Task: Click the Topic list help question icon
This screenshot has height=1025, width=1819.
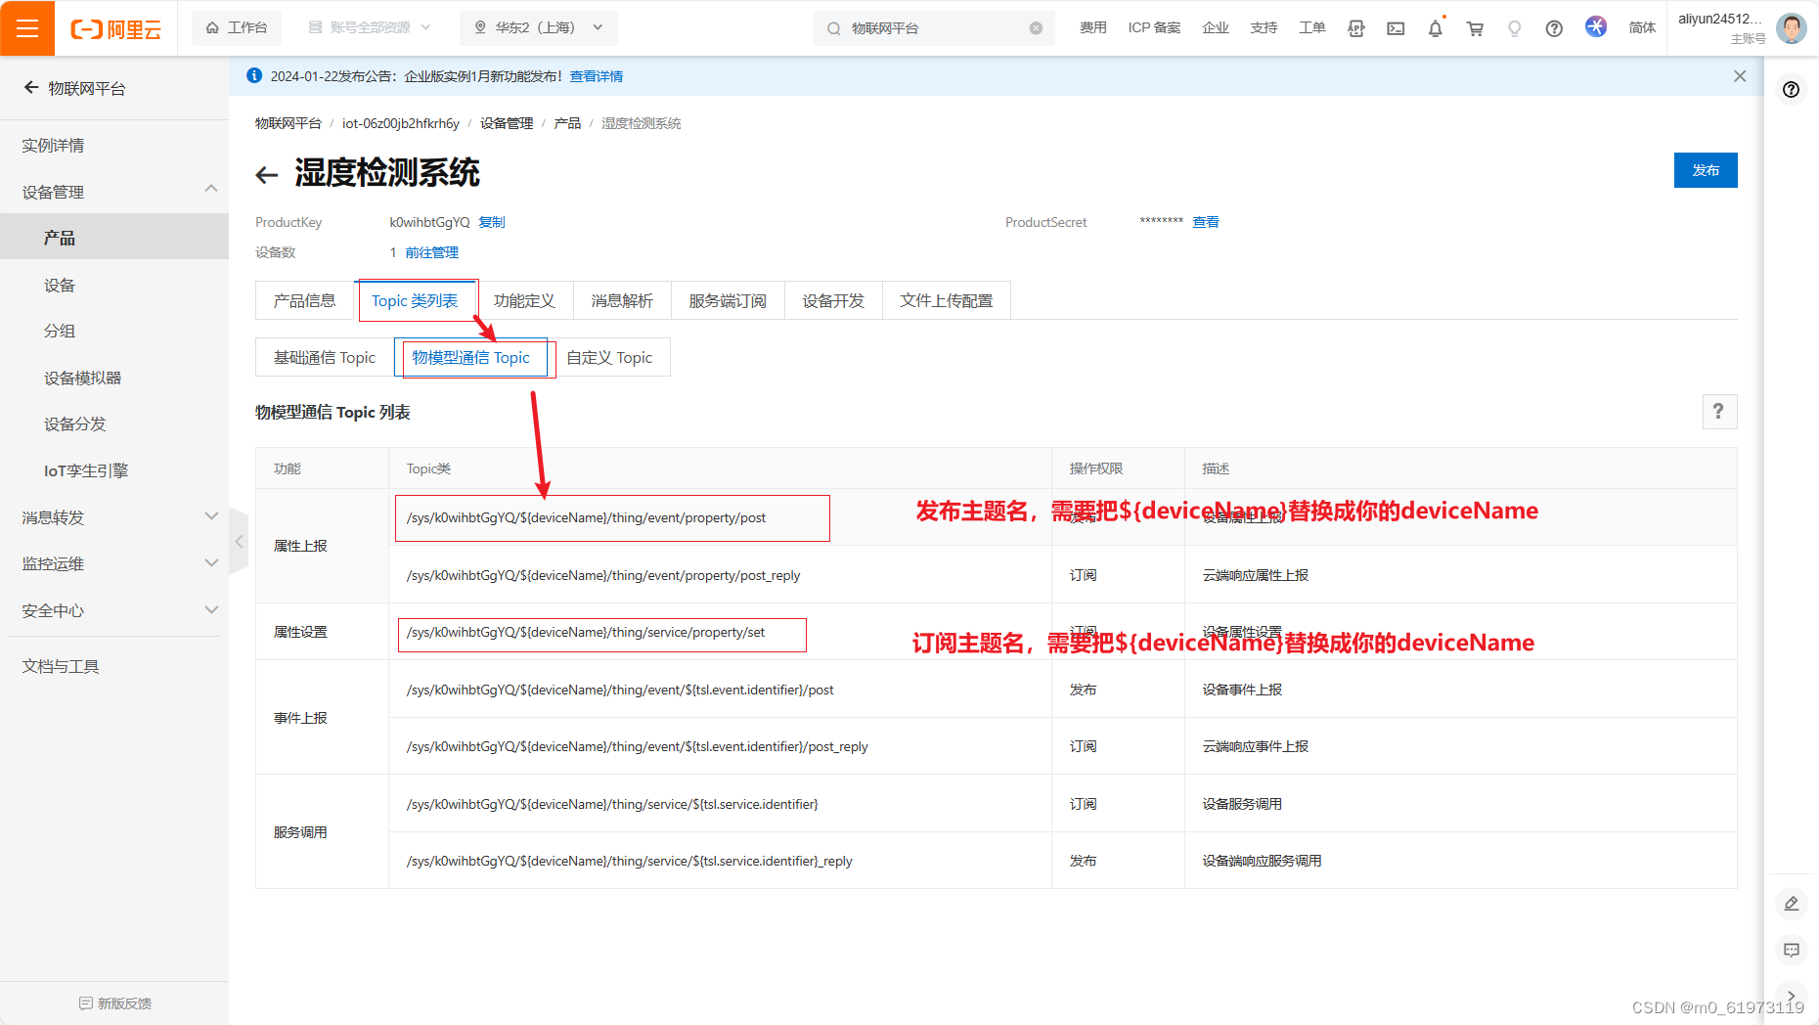Action: [1719, 412]
